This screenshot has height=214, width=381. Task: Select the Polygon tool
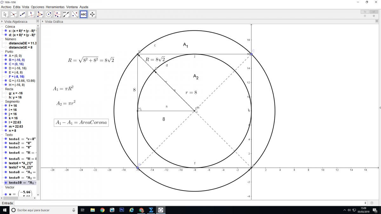pyautogui.click(x=40, y=14)
